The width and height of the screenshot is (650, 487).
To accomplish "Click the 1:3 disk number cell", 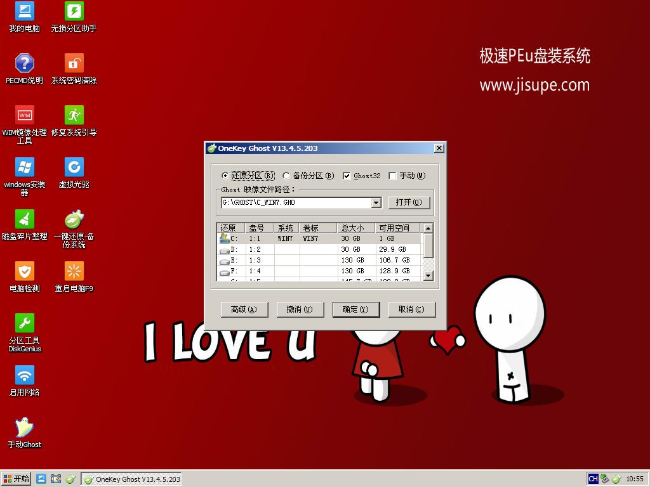I will pos(255,260).
